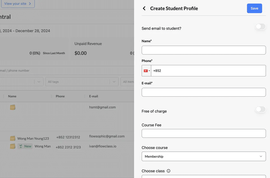Toggle the Free of charge switch

pos(260,109)
